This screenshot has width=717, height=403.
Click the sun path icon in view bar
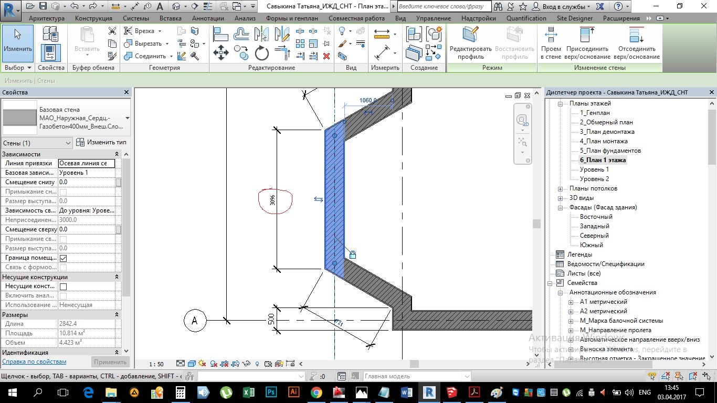[x=203, y=364]
